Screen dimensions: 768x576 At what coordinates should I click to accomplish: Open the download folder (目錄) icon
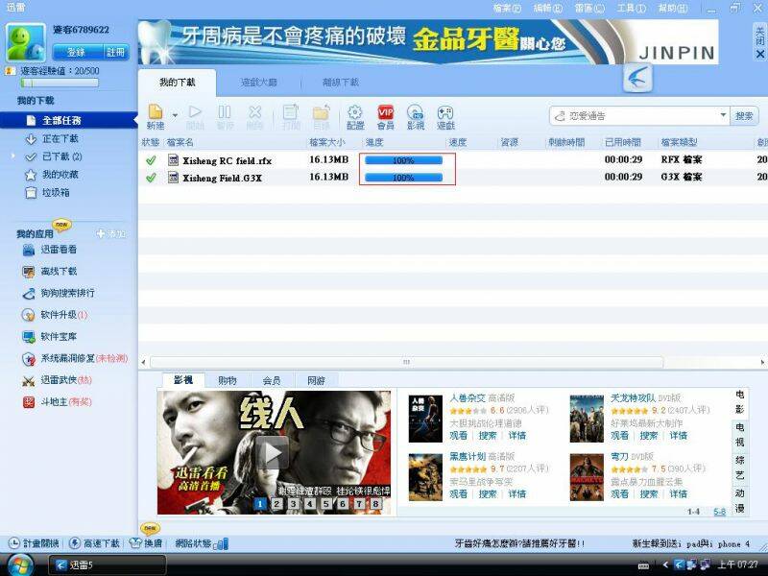pos(322,112)
